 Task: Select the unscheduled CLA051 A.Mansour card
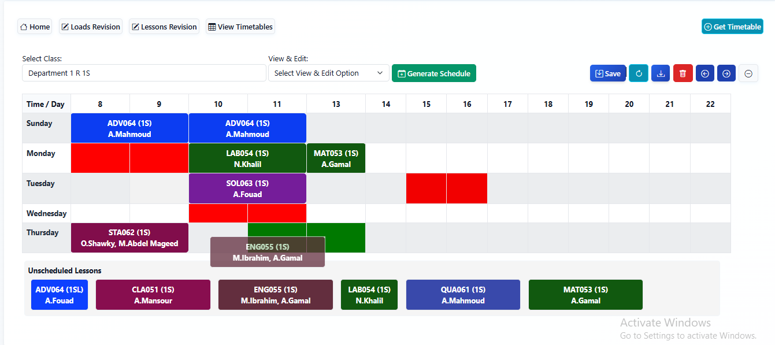[153, 295]
